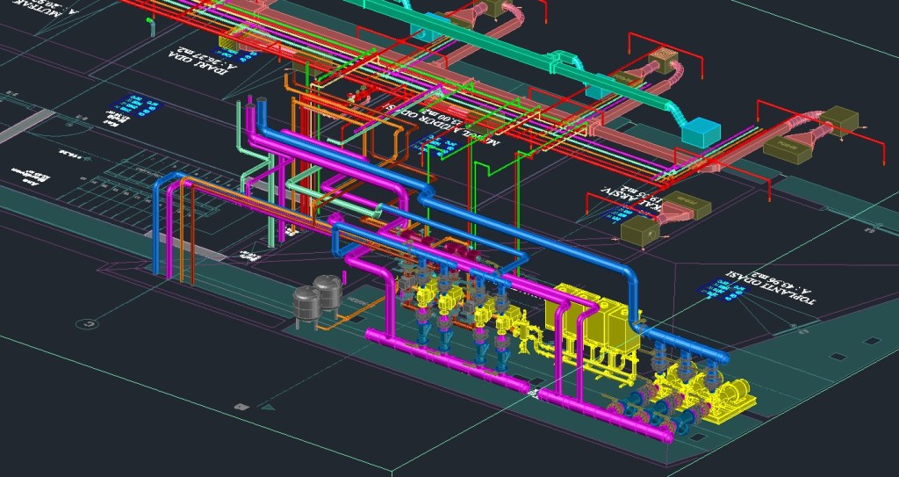Select the TOPLANTI ODASI room label
Screen dimensions: 899x477
775,294
